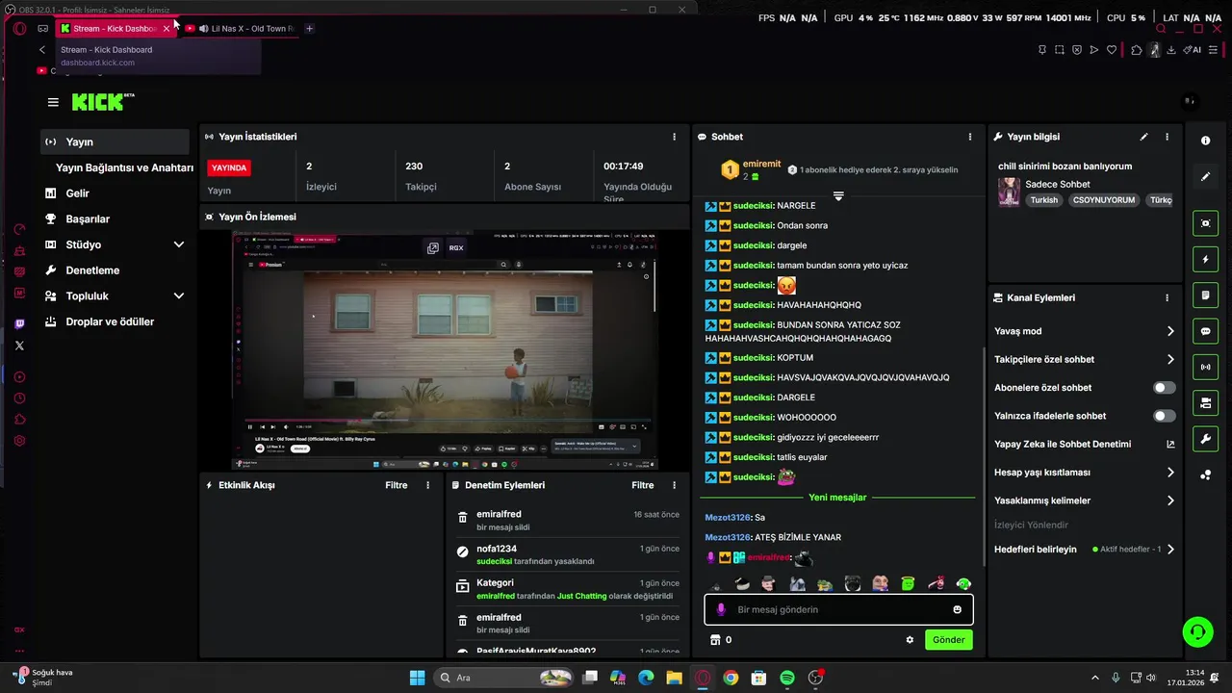Image resolution: width=1232 pixels, height=693 pixels.
Task: Click the document icon in right rail
Action: [1205, 295]
